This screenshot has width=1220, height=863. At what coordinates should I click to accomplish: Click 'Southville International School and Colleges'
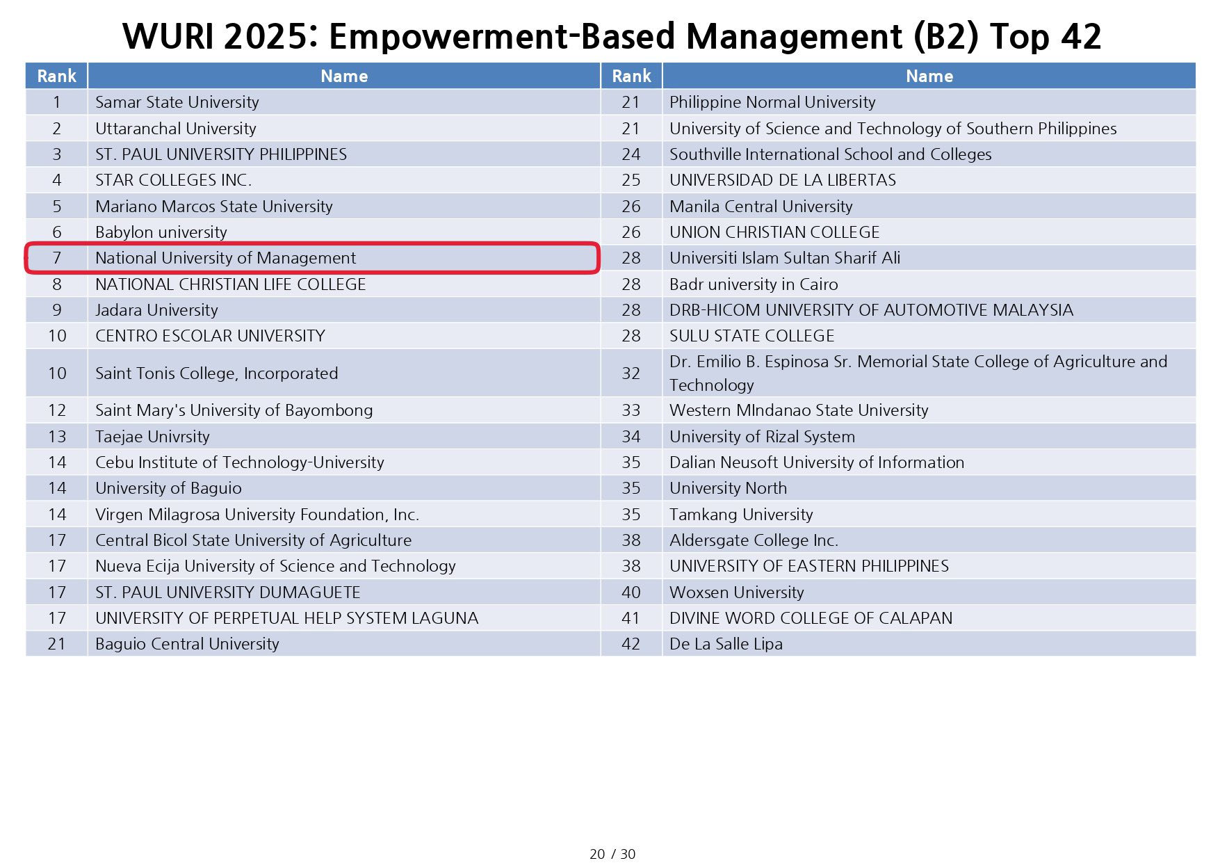831,154
